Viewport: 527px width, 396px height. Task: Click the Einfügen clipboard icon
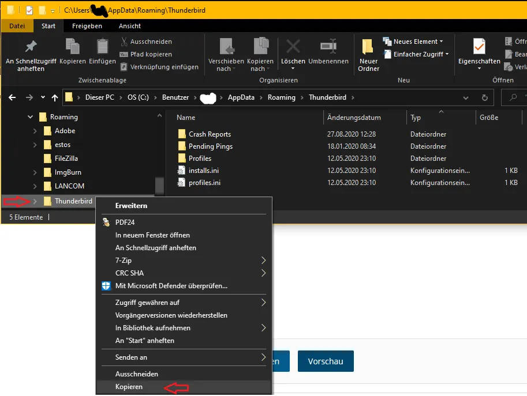point(102,47)
